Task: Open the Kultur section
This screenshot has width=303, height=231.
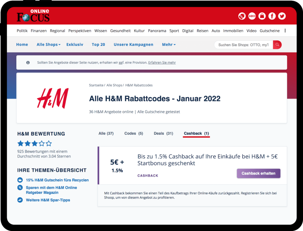Action: point(139,31)
